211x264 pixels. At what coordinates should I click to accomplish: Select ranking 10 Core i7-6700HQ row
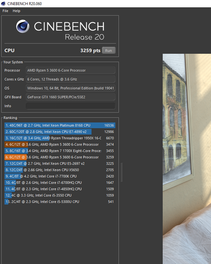(x=60, y=183)
